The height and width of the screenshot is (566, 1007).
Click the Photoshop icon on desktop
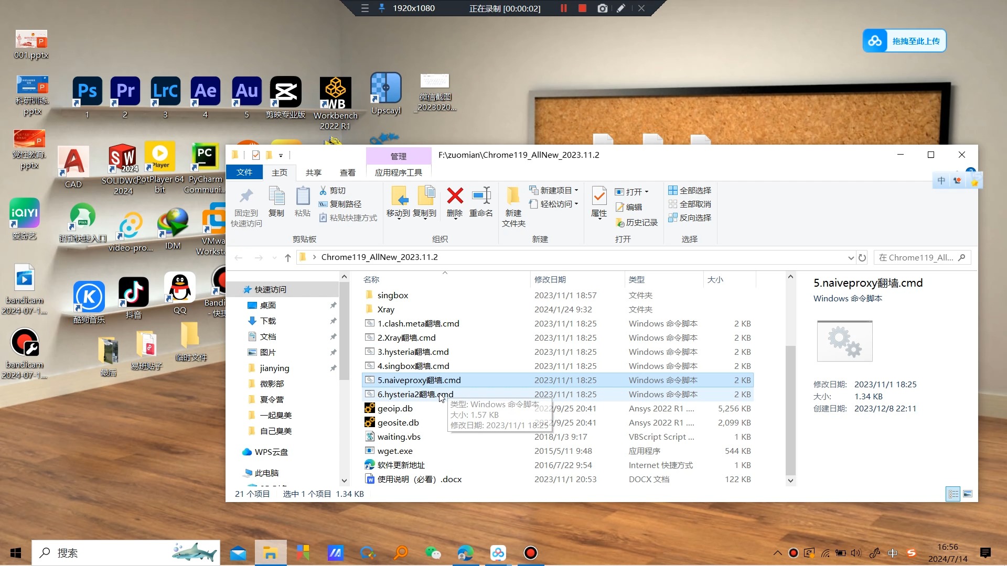(87, 90)
